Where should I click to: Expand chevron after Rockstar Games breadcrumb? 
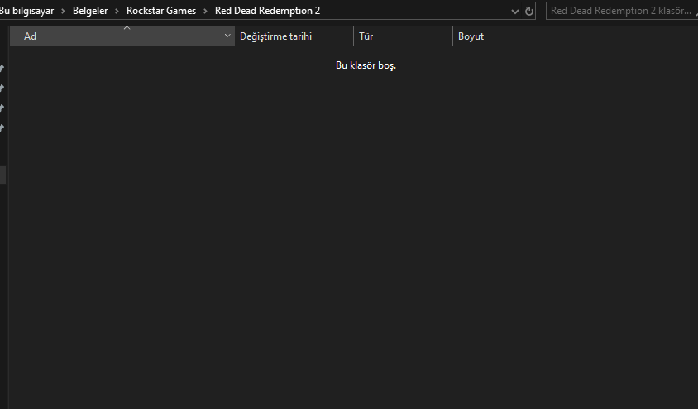pos(205,11)
